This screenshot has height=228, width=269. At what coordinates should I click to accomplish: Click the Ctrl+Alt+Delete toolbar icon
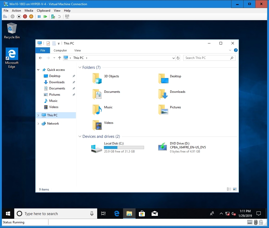coord(5,16)
